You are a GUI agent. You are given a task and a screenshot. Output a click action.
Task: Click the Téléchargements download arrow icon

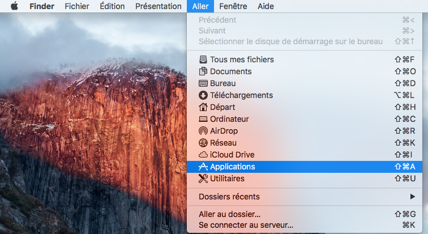tap(204, 95)
